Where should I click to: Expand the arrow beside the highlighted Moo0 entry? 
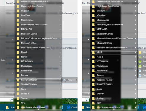[x=136, y=52]
